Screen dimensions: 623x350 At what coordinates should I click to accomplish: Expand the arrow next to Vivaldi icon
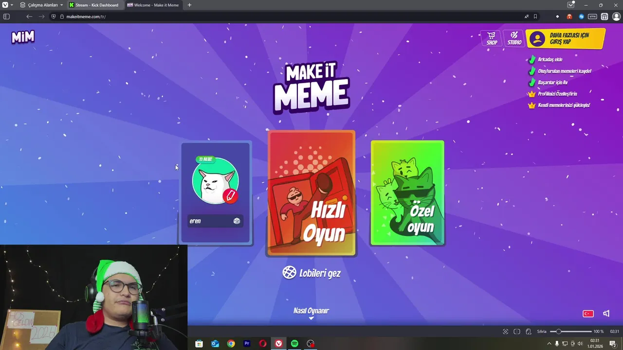[12, 5]
